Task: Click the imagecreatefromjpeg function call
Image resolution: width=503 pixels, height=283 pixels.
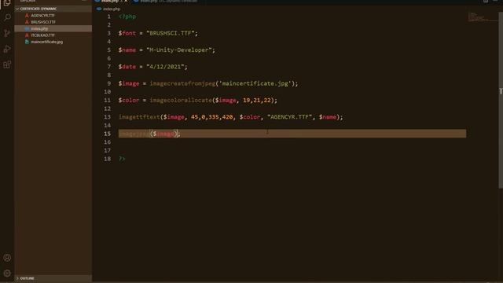Action: (182, 83)
